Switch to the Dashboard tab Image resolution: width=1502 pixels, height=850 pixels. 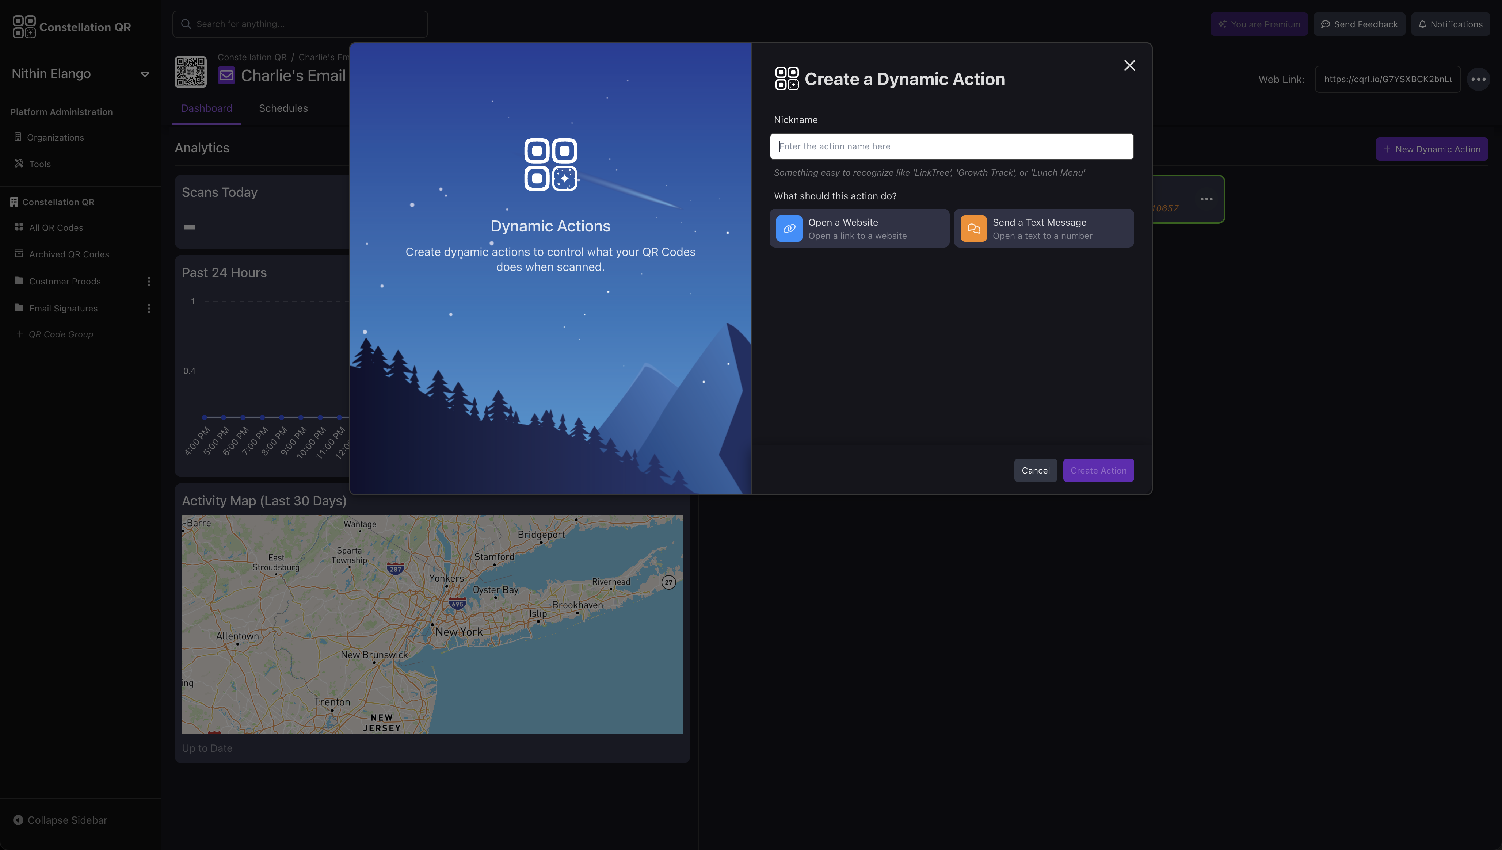[x=206, y=108]
